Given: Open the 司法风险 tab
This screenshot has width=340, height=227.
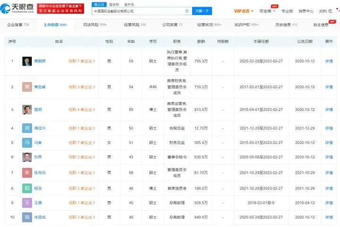Looking at the screenshot, I should pyautogui.click(x=95, y=25).
